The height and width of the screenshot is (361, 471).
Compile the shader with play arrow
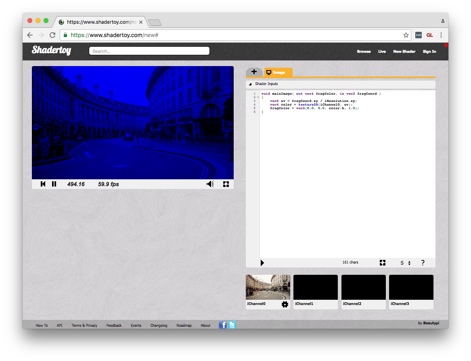[262, 263]
